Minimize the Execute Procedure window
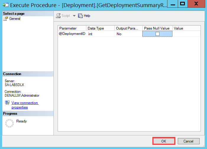Viewport: 207px width, 149px height. pyautogui.click(x=173, y=4)
